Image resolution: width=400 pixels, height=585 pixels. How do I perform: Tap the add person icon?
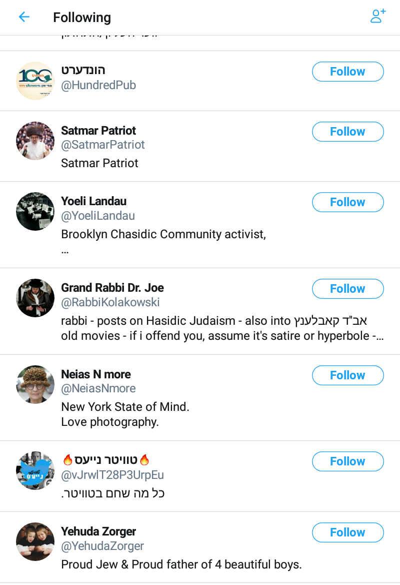377,16
